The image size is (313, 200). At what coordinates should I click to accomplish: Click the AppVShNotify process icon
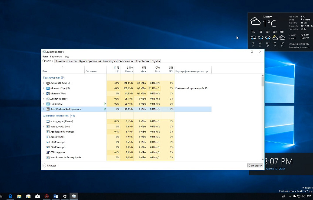(48, 137)
